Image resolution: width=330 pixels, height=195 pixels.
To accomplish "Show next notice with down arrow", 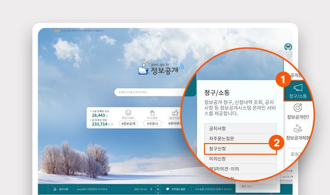I will tap(158, 193).
